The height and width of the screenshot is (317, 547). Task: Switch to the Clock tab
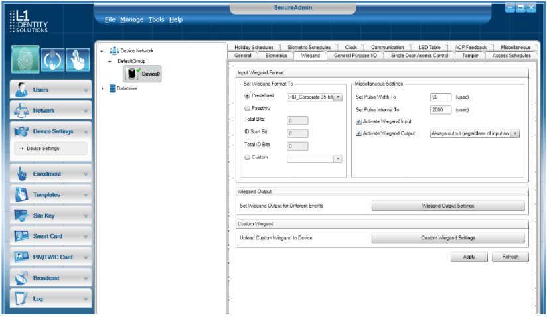pyautogui.click(x=351, y=47)
